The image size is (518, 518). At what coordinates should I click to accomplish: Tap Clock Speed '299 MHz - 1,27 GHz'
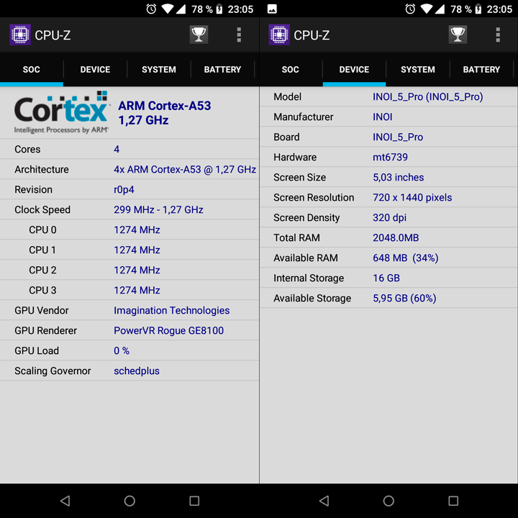[x=158, y=210]
